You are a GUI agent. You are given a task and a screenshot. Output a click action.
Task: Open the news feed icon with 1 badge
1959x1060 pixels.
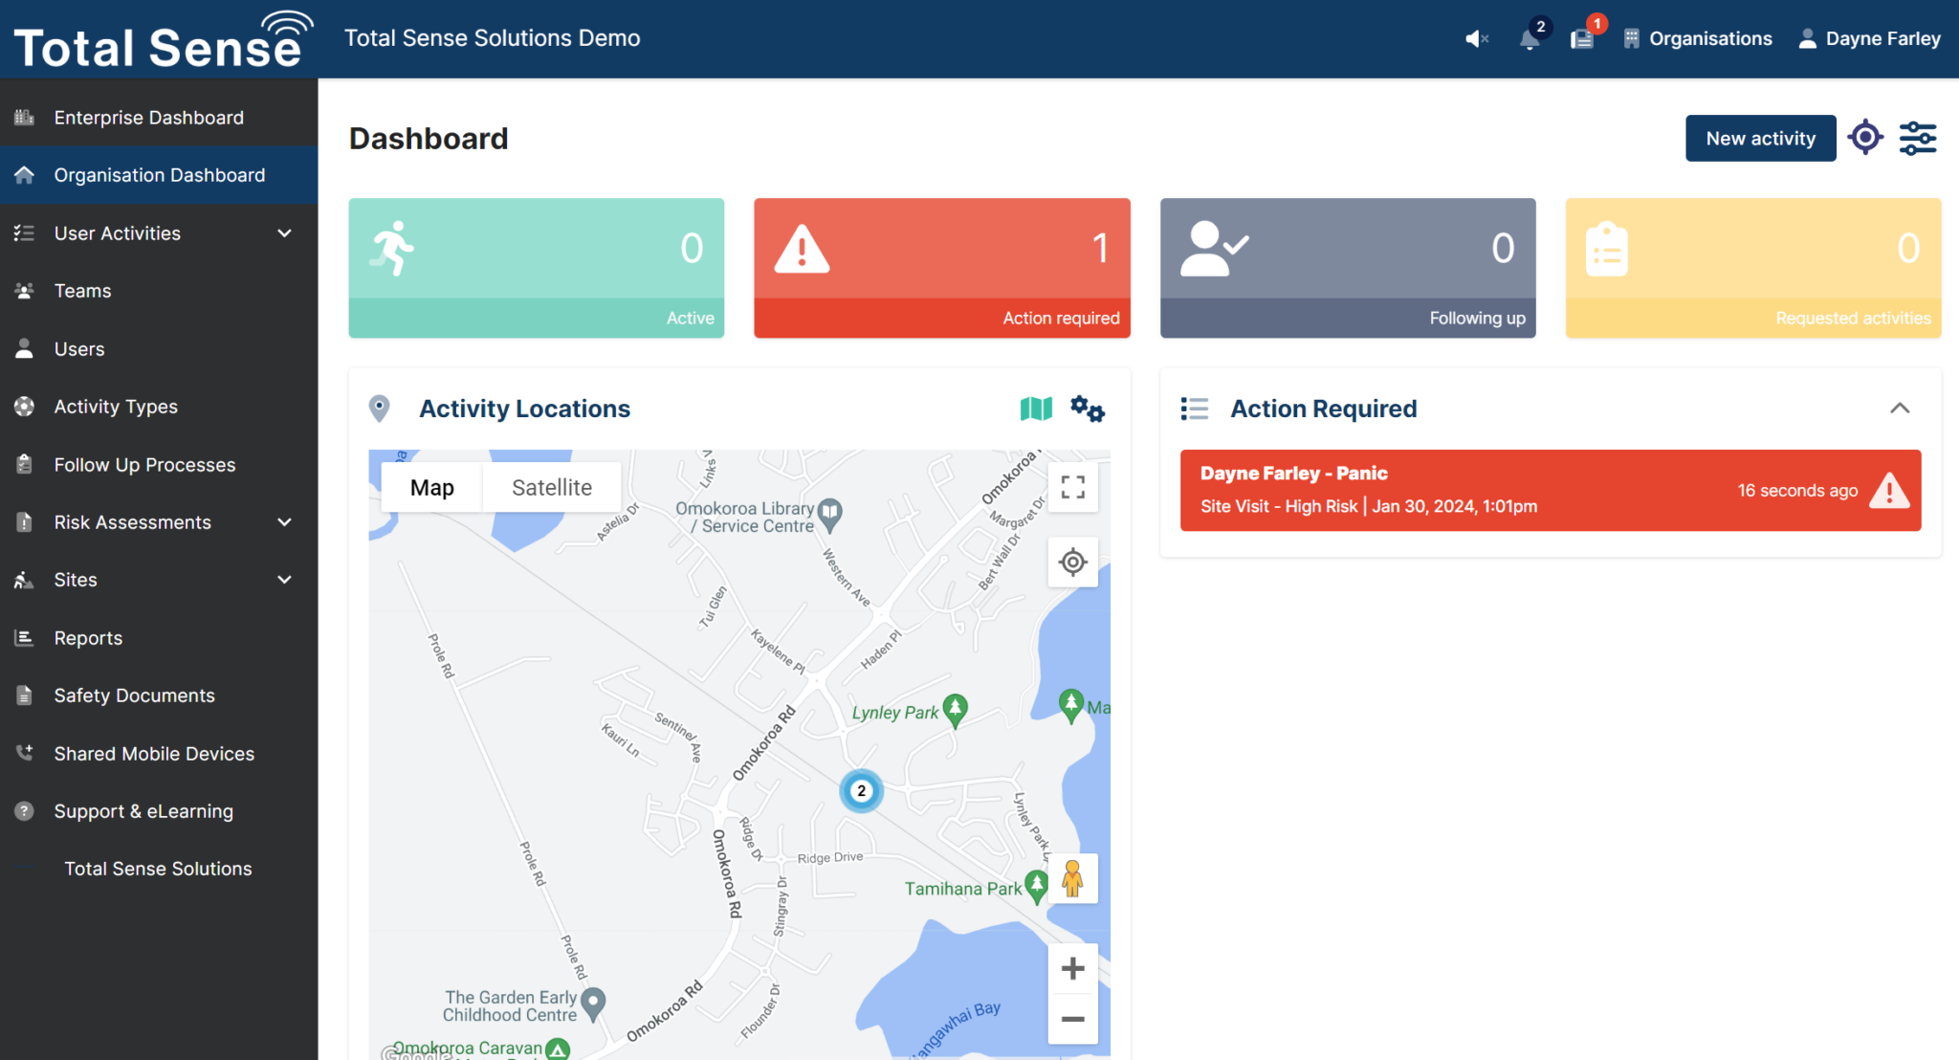coord(1583,38)
